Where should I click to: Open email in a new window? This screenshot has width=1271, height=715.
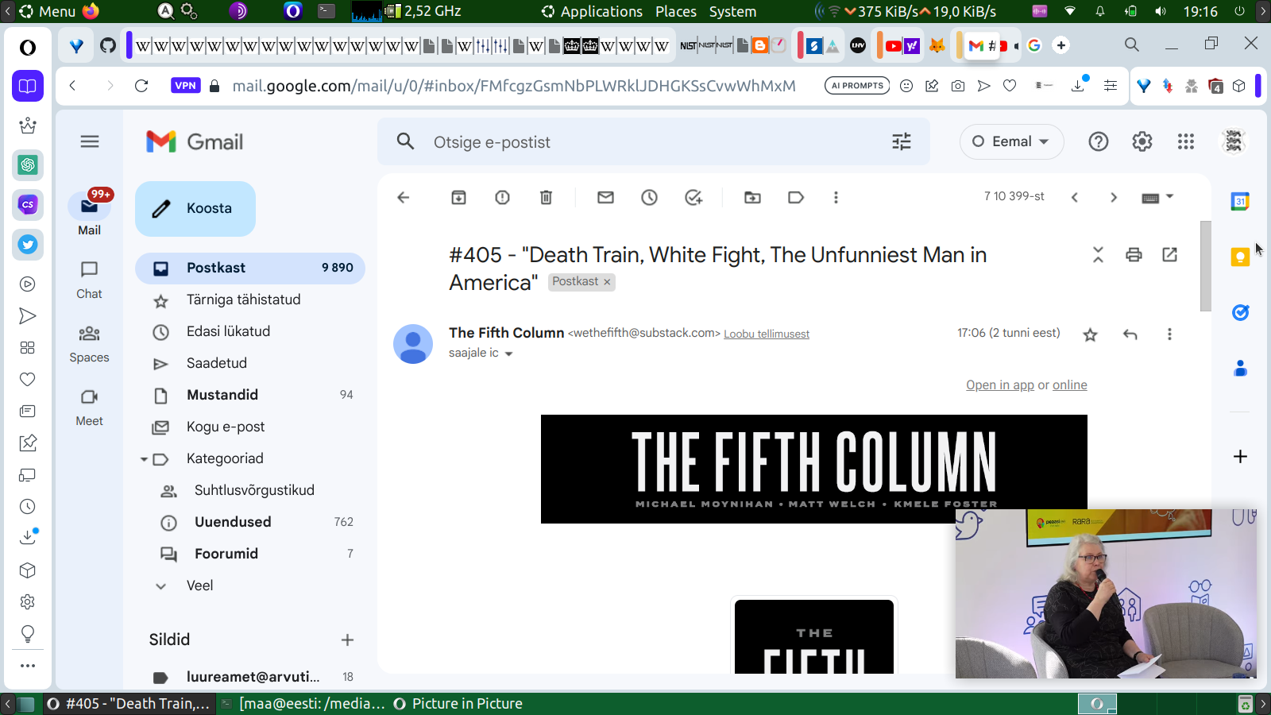click(1170, 255)
